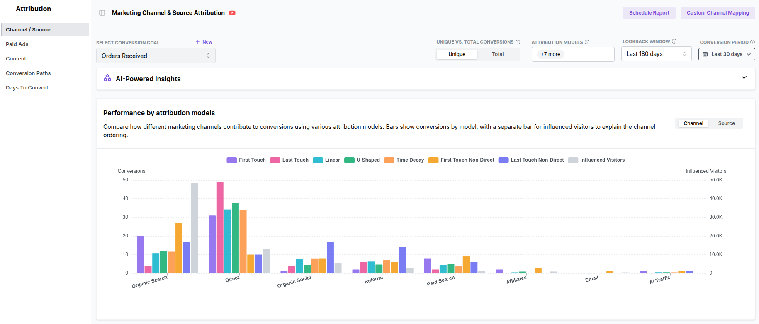This screenshot has height=324, width=759.
Task: Click the First Touch Non-Direct legend swatch
Action: point(433,160)
